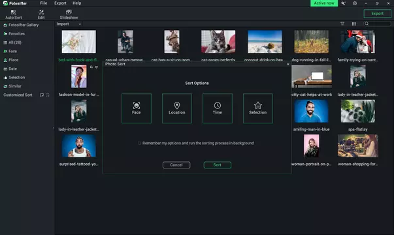
Task: Select the smiling-man-in-blue thumbnail
Action: (311, 111)
